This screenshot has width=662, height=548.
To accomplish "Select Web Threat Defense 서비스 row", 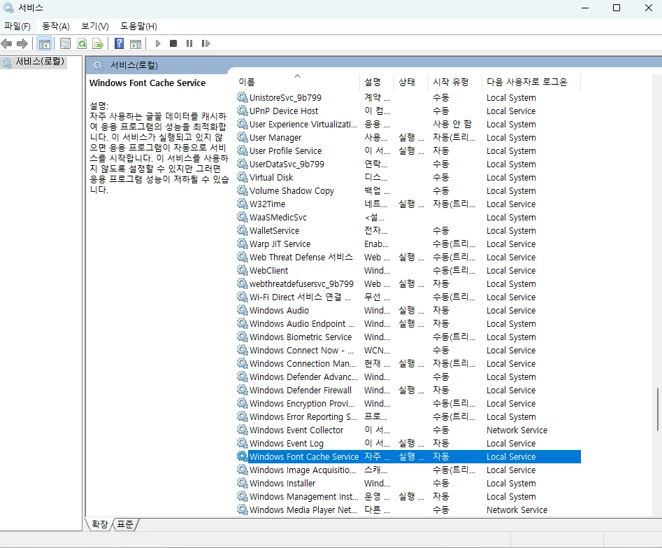I will click(x=408, y=257).
